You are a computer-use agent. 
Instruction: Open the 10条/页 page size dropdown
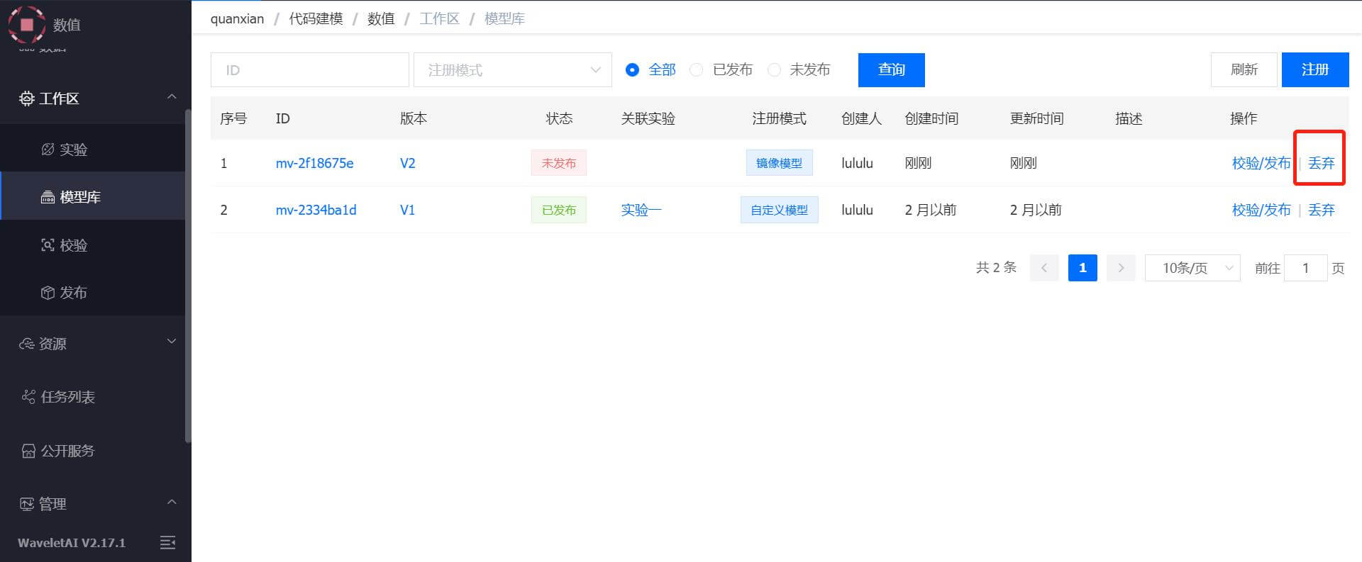click(1192, 268)
